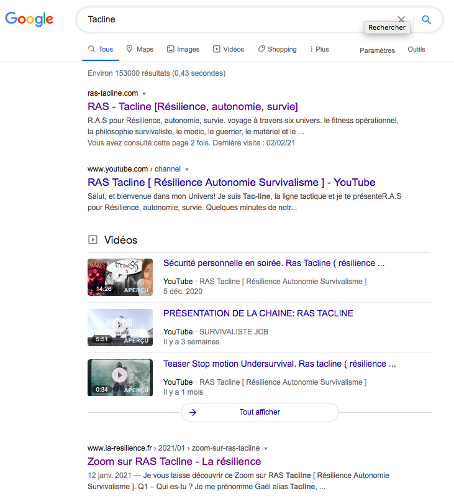
Task: Open RAS - Tacline Résilience, autonomie, survie result
Action: click(193, 106)
